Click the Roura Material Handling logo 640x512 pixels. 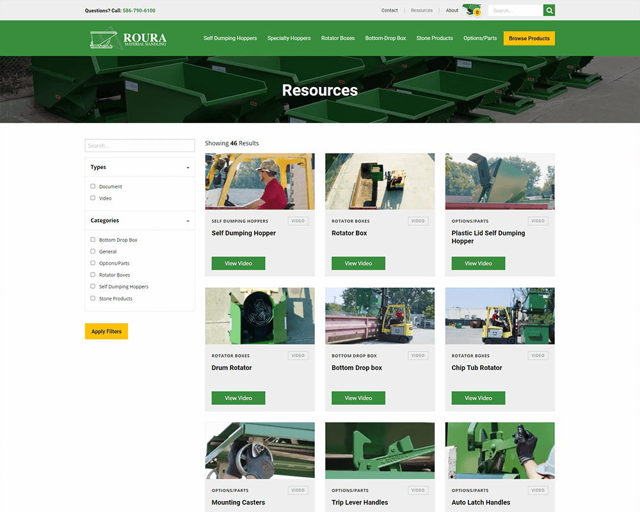click(127, 38)
